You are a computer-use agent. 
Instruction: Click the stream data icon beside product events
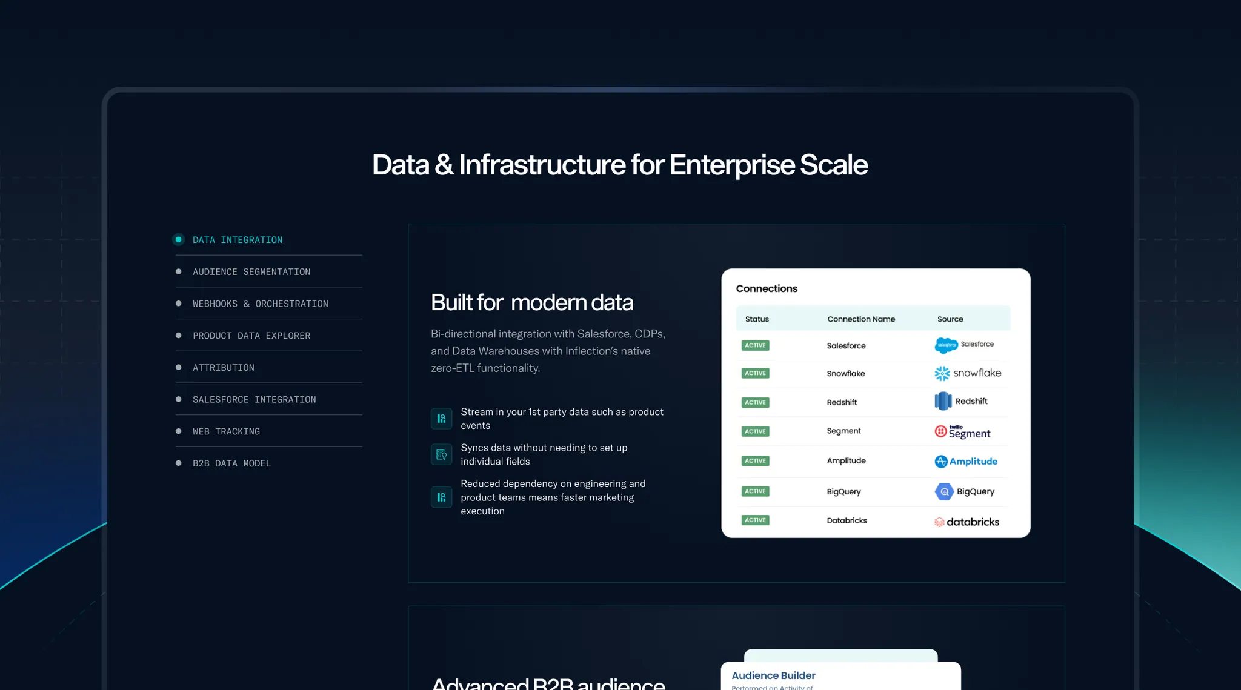tap(441, 419)
